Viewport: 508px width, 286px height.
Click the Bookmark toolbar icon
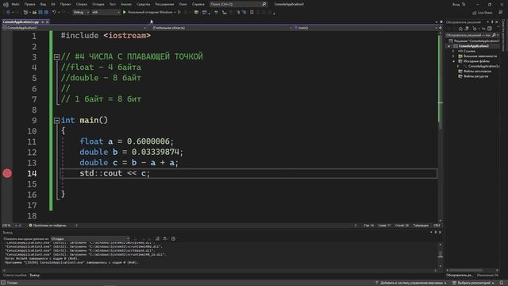(x=252, y=13)
